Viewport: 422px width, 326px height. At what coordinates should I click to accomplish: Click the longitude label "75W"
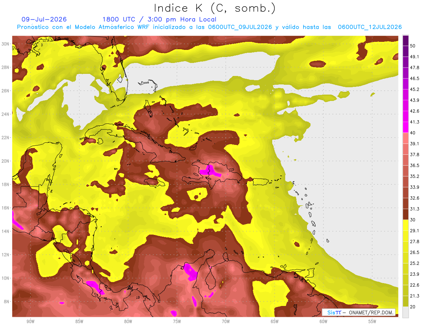(177, 322)
